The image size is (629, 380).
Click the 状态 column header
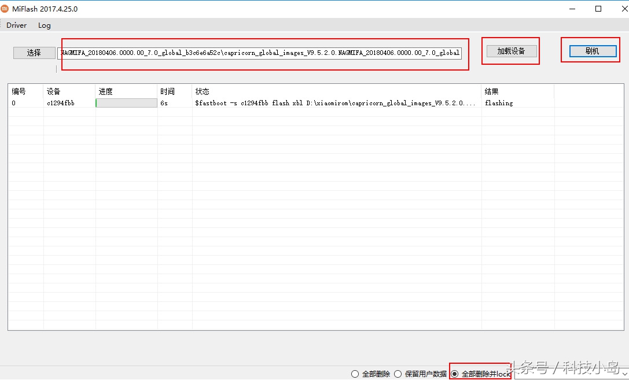203,91
